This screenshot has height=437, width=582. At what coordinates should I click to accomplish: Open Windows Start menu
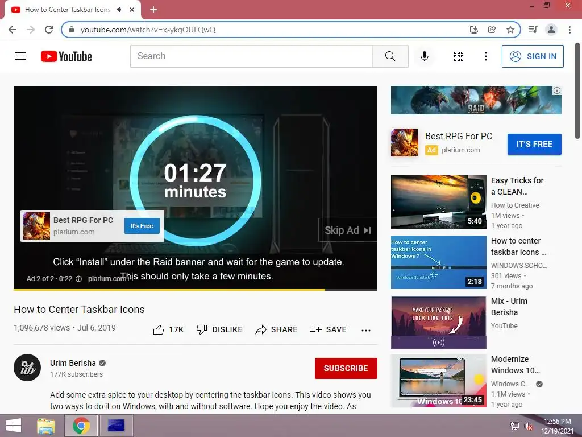[x=14, y=426]
